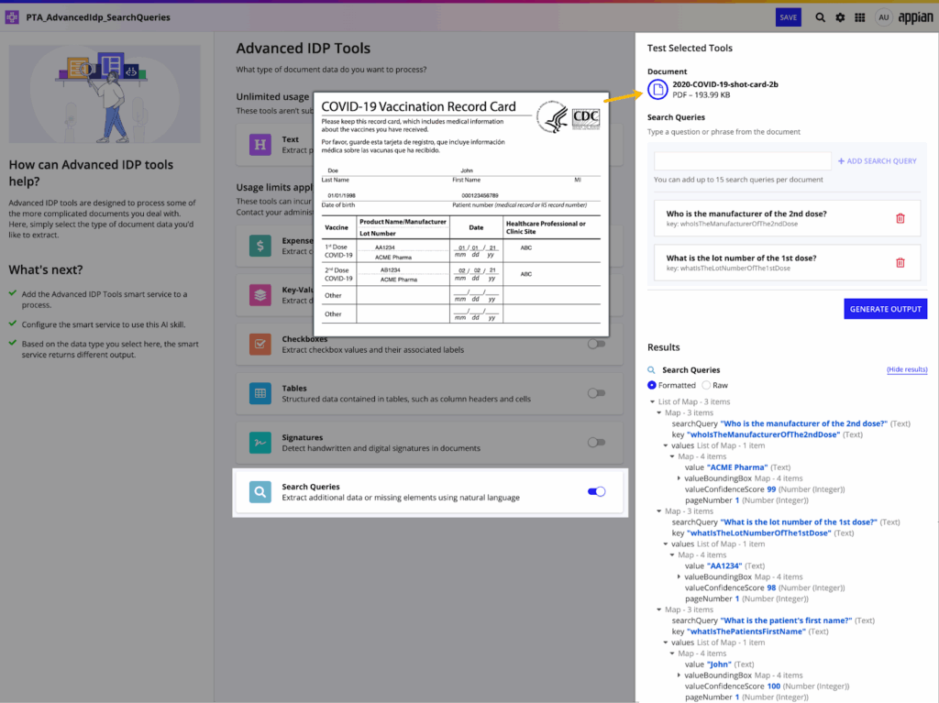Select the Raw results radio button

point(706,386)
